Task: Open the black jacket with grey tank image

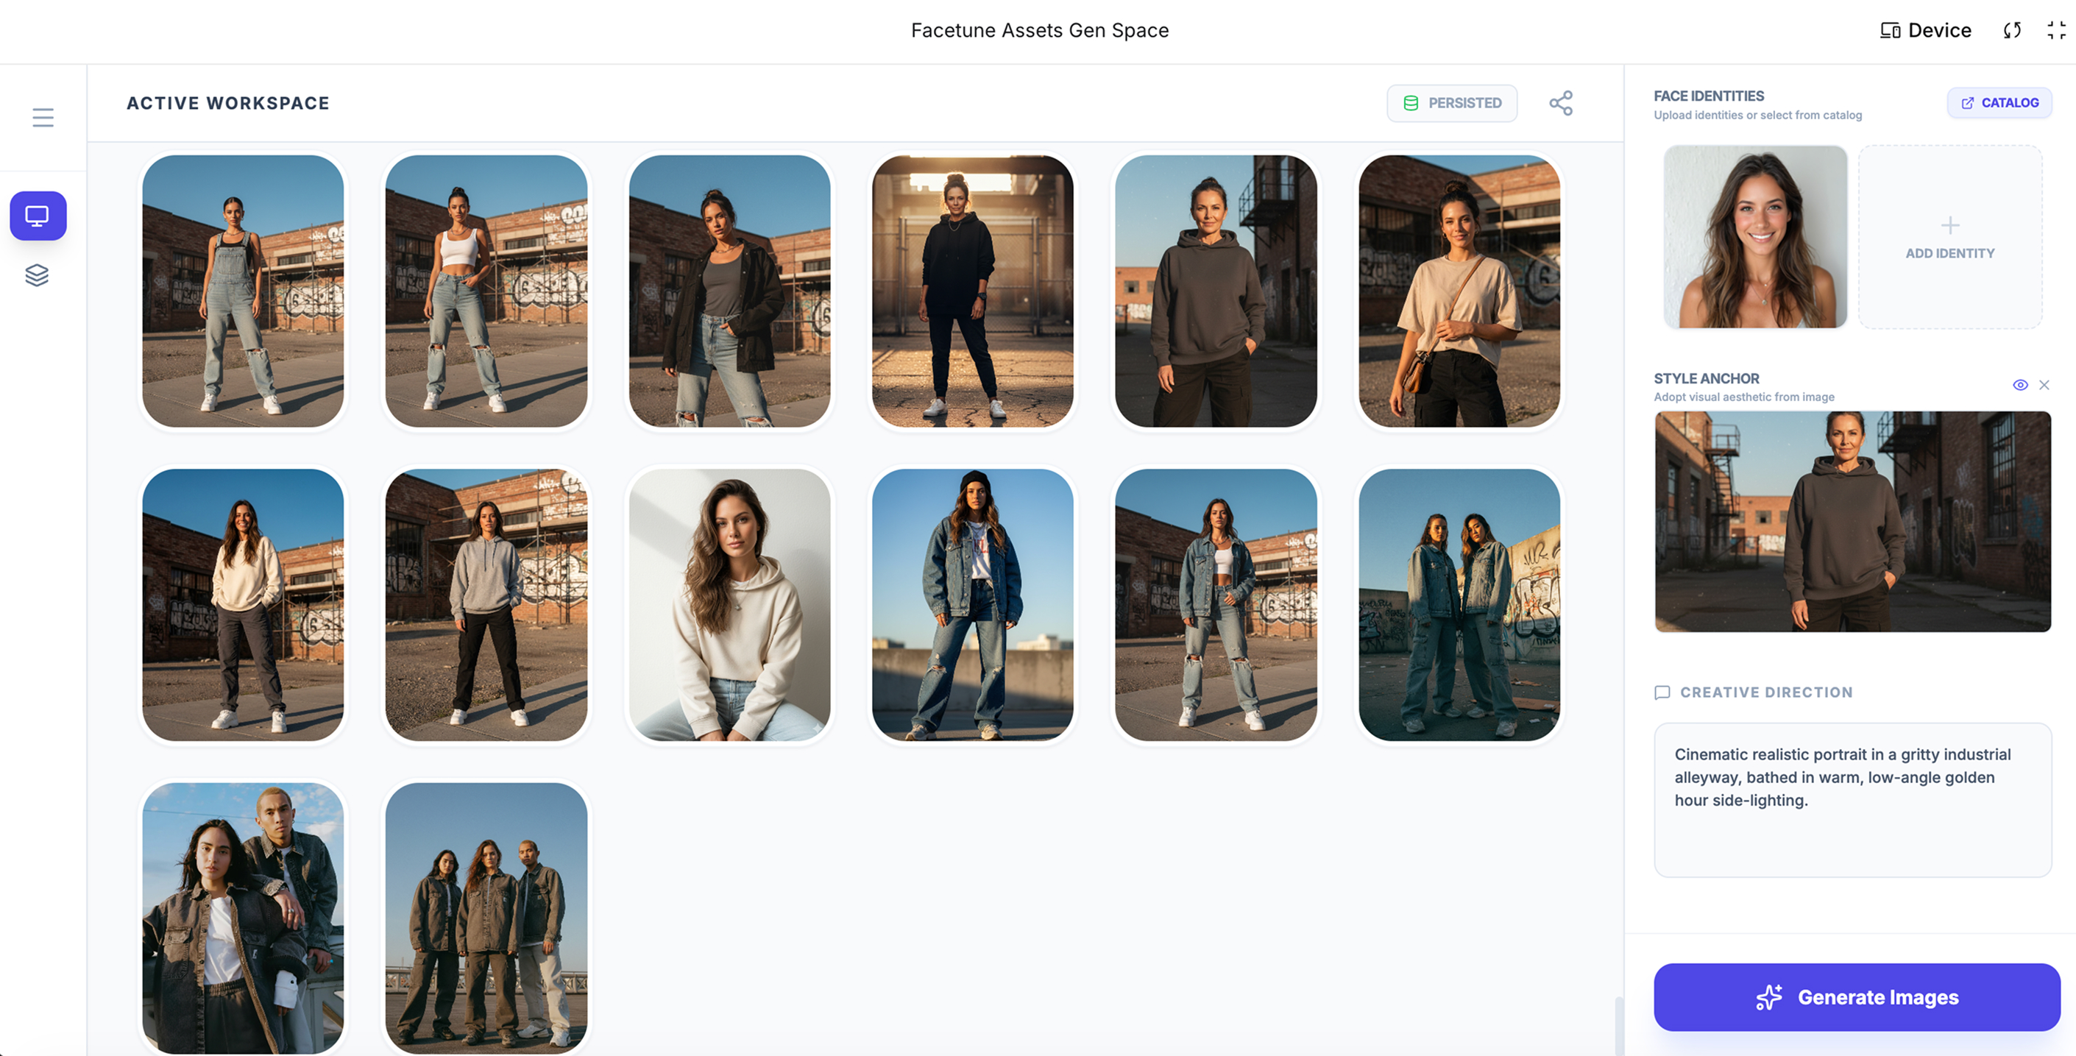Action: pos(729,291)
